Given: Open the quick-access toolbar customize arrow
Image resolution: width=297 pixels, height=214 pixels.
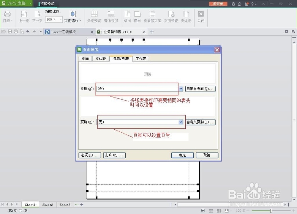Looking at the screenshot, I should (x=40, y=32).
